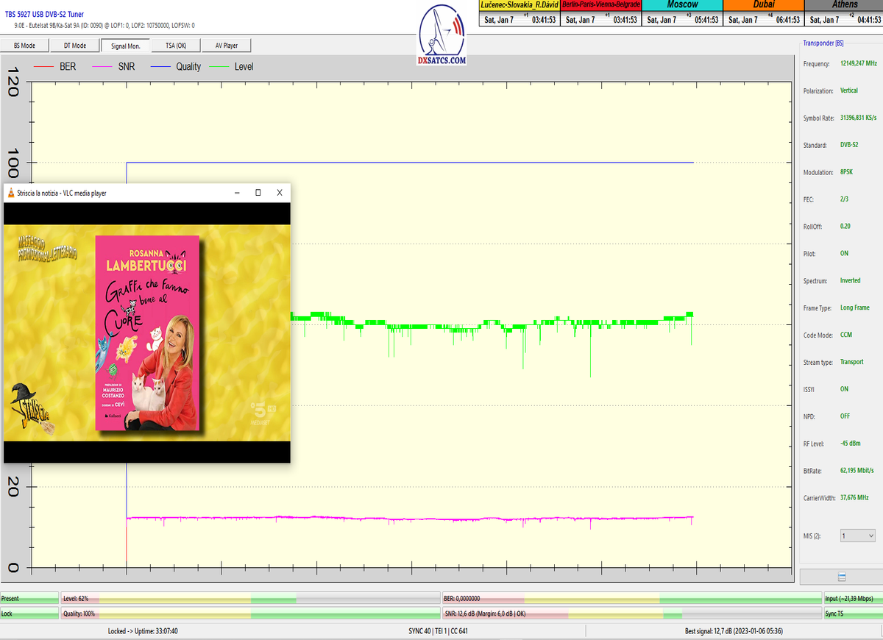
Task: Click the VLC cone icon in title bar
Action: point(11,193)
